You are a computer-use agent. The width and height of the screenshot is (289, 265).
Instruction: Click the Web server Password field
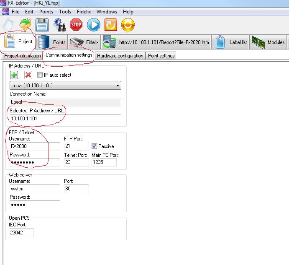(35, 205)
